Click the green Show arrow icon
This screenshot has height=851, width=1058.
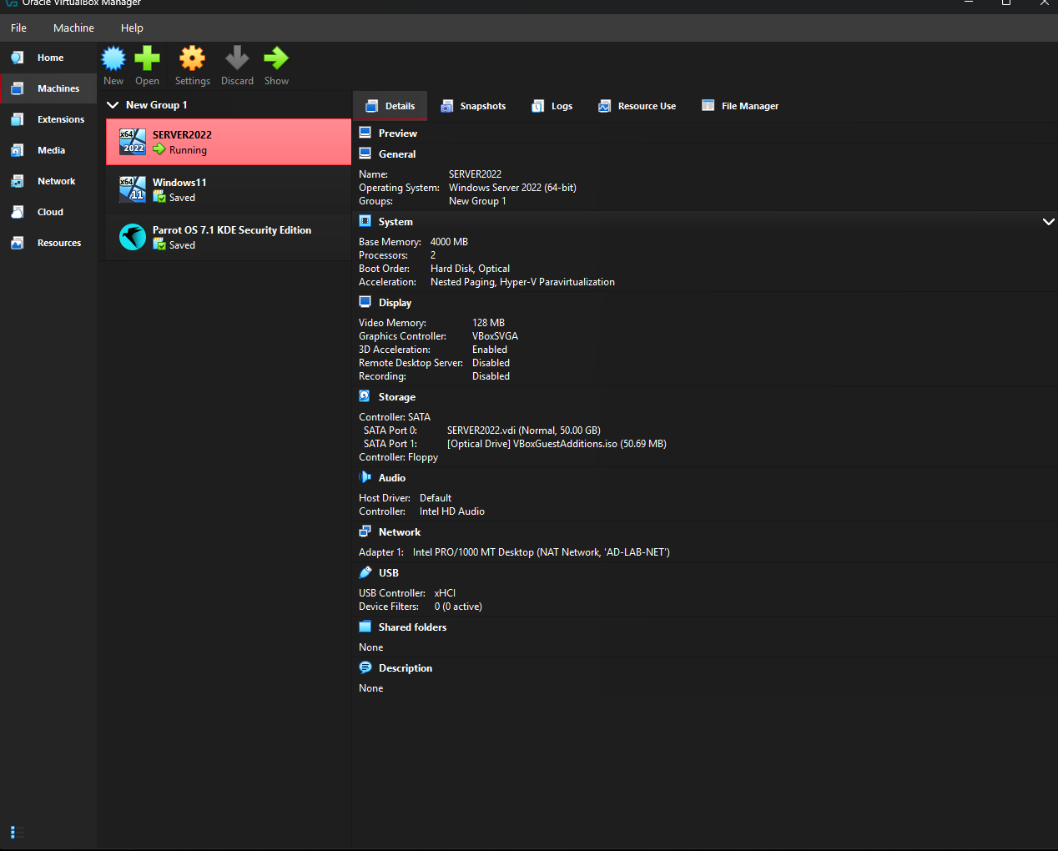coord(276,58)
